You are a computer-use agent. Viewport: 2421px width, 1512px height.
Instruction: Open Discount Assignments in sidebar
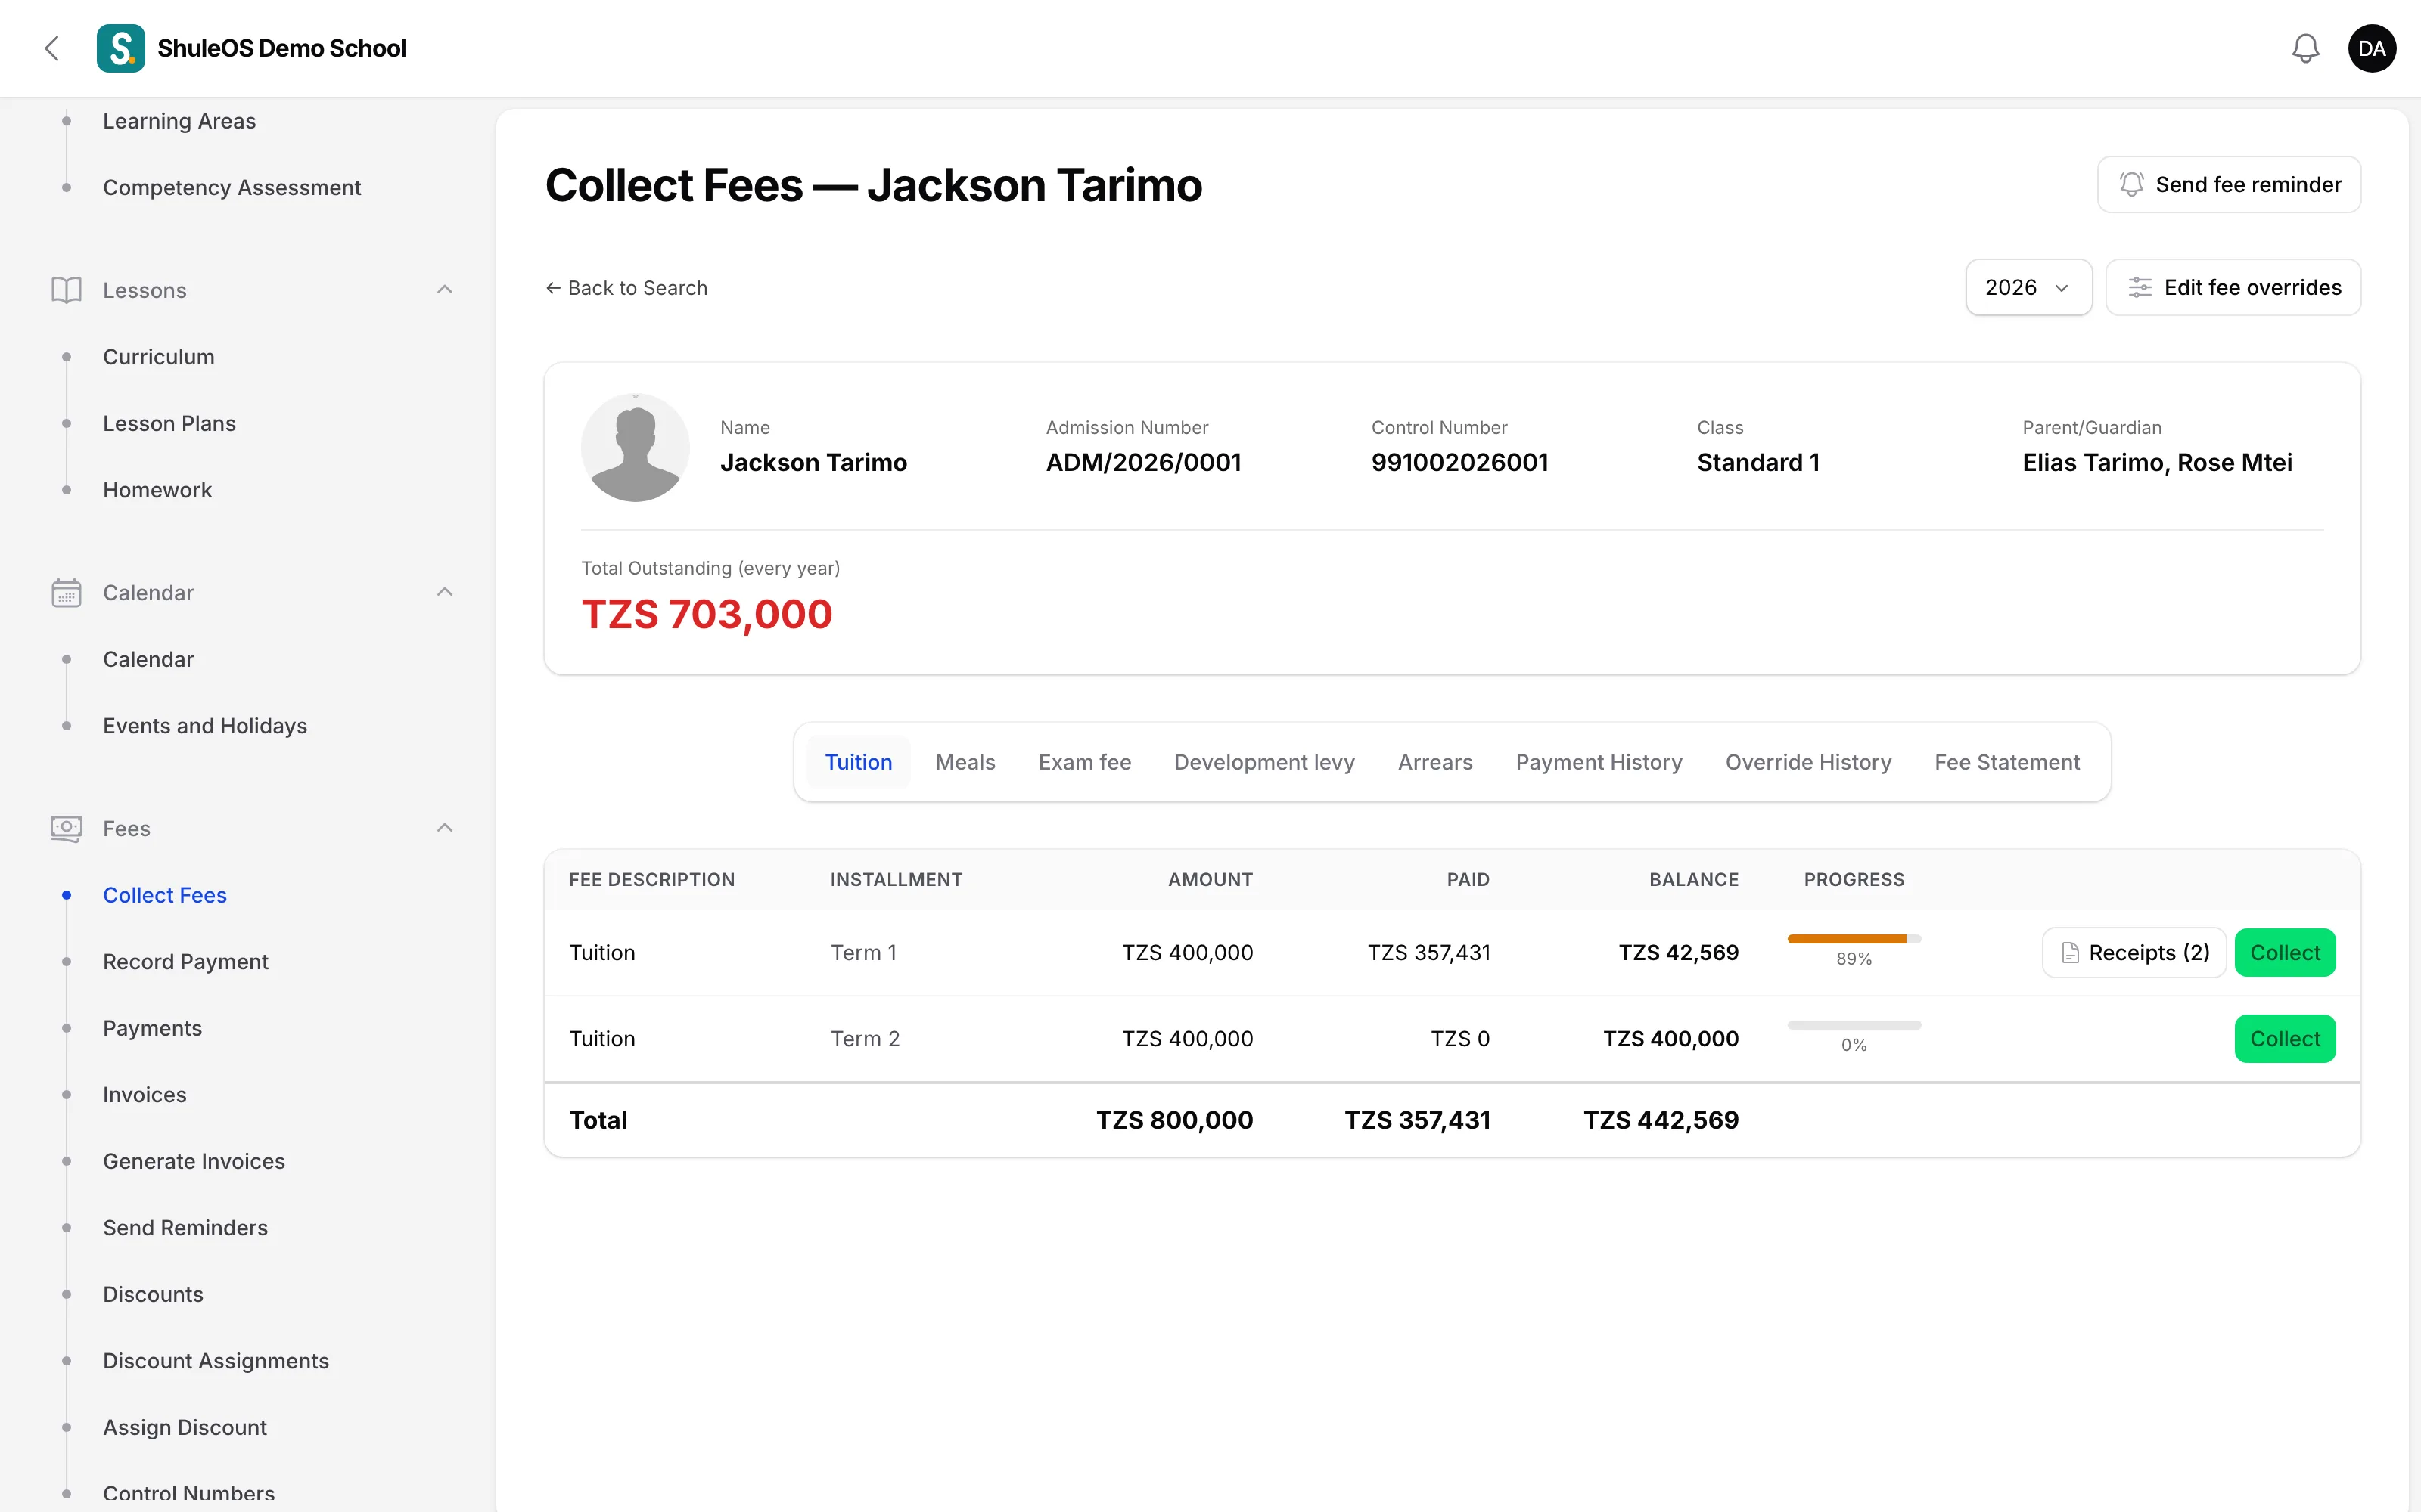point(215,1361)
